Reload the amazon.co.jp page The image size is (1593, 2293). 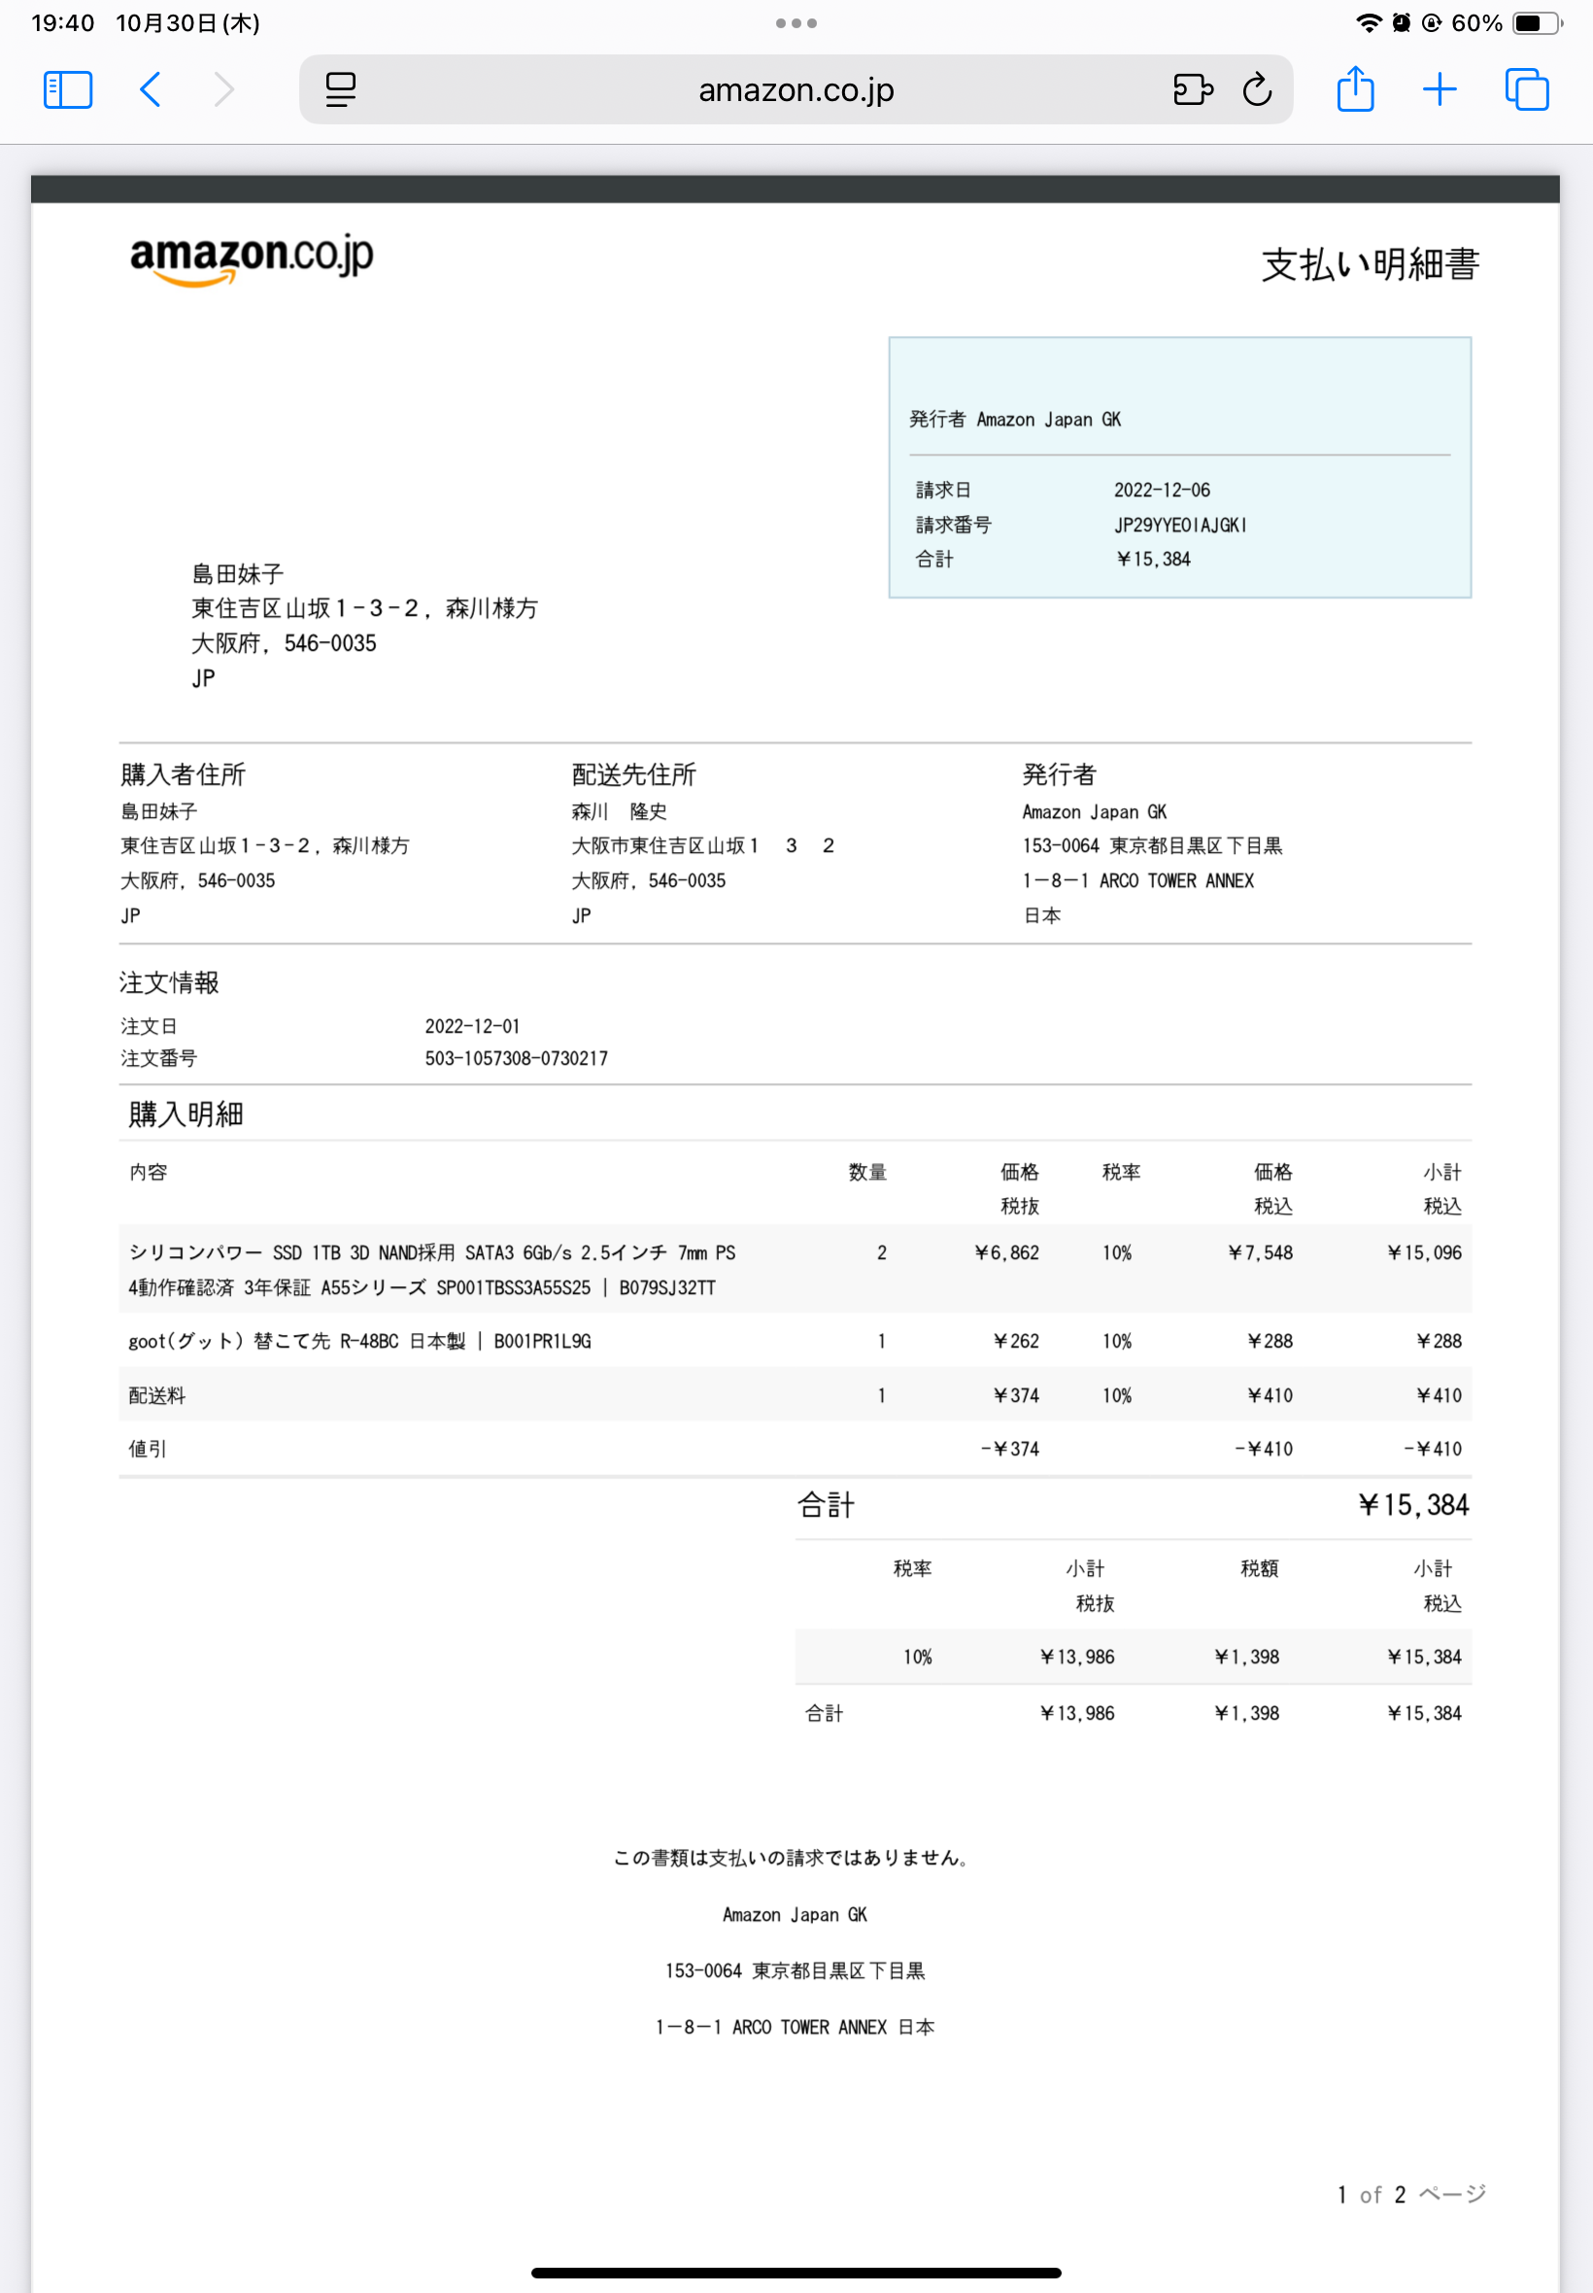[x=1257, y=89]
